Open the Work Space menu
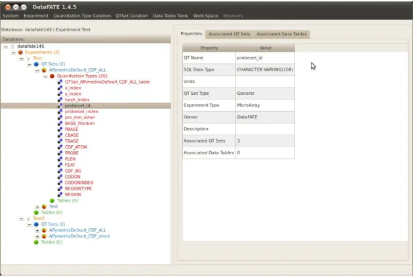This screenshot has width=417, height=278. click(206, 16)
